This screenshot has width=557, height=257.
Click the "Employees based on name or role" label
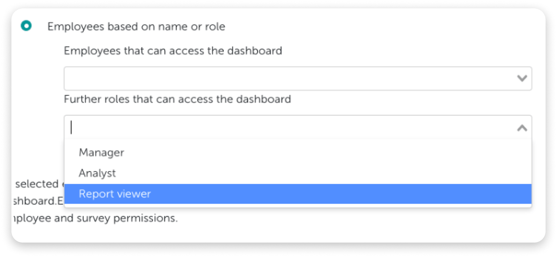click(x=136, y=27)
